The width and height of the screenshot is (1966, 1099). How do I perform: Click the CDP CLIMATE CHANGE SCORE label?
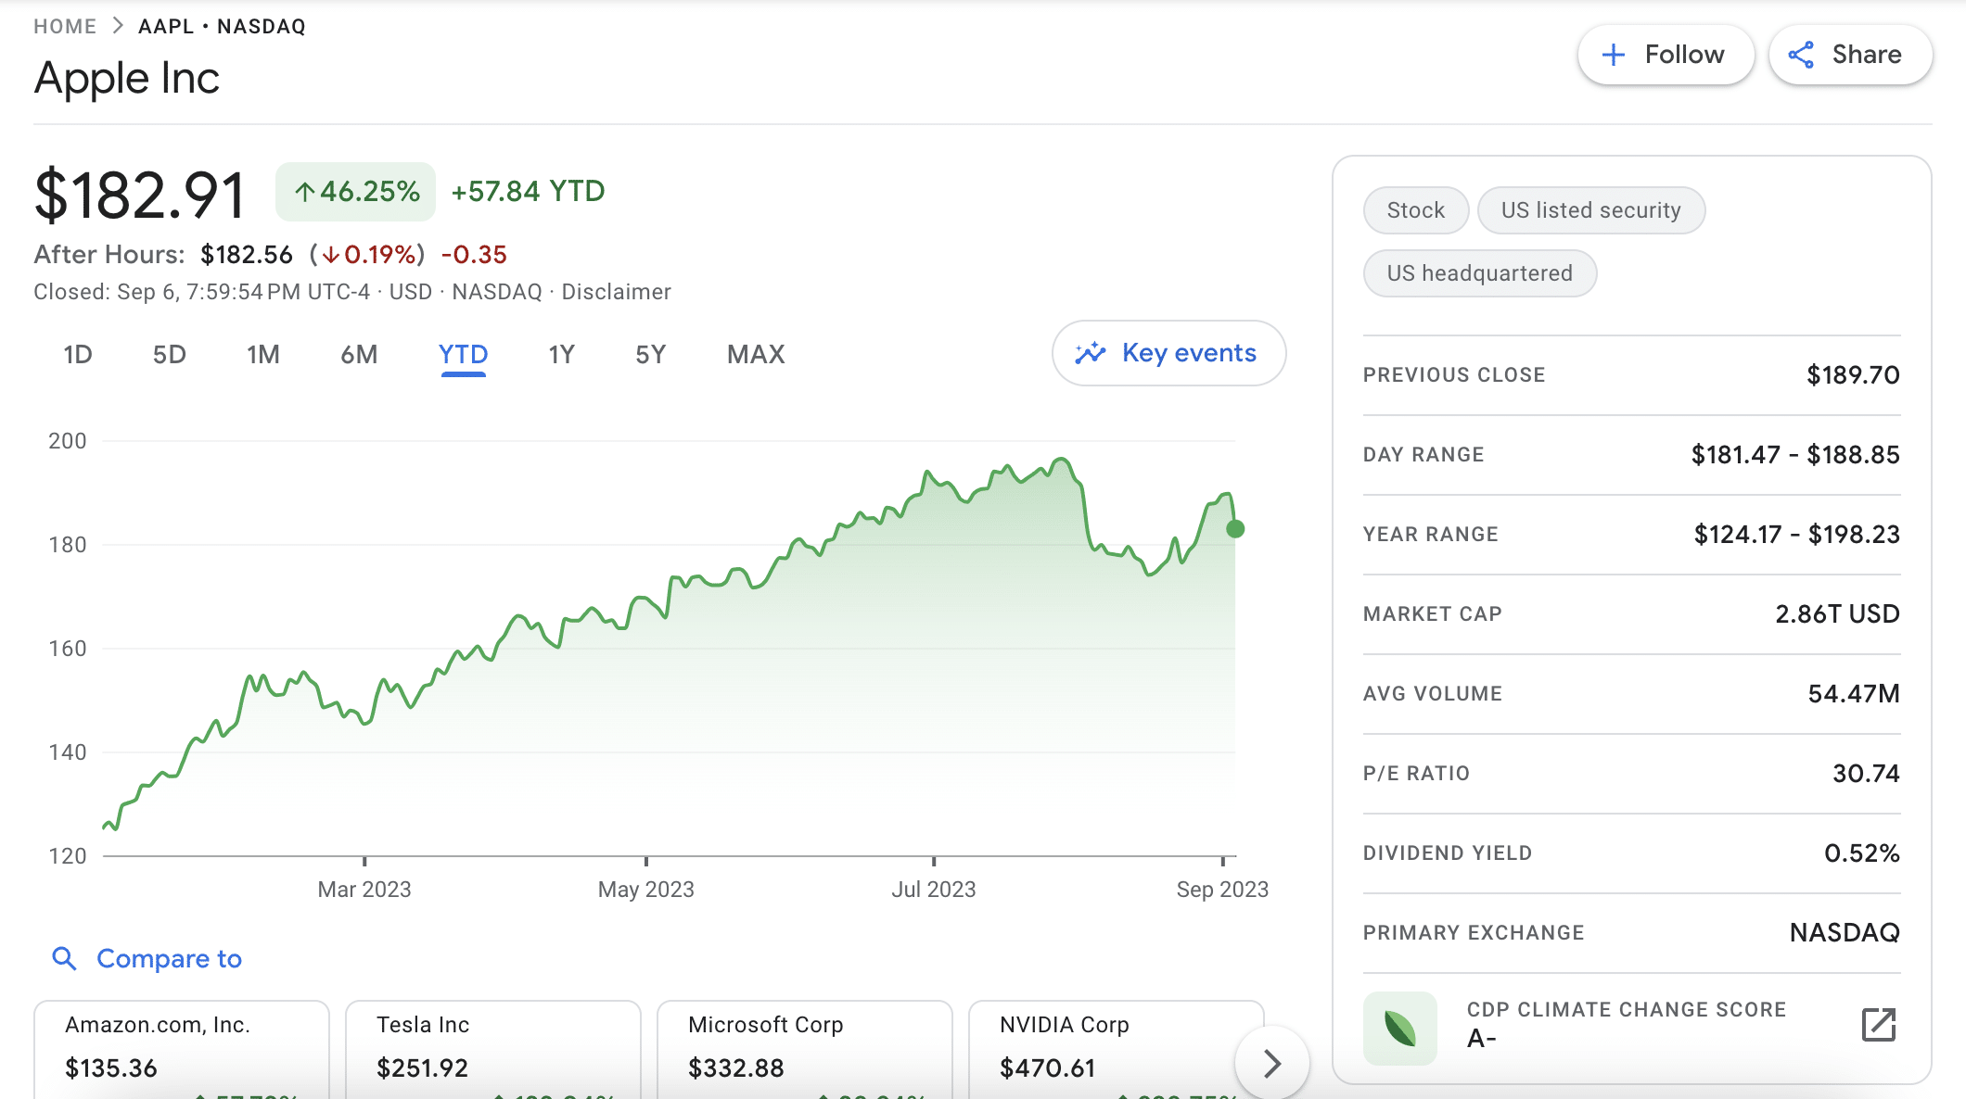point(1627,1009)
